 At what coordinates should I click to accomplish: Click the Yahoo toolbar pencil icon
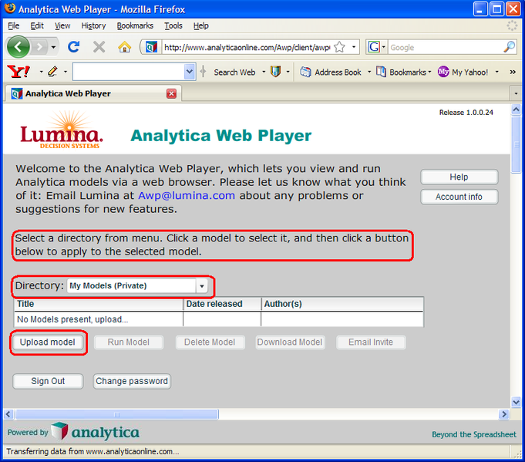click(x=52, y=72)
